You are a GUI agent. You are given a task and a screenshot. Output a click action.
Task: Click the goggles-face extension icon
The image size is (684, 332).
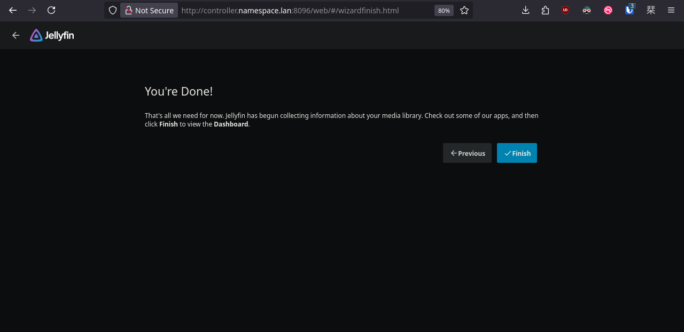(x=587, y=10)
